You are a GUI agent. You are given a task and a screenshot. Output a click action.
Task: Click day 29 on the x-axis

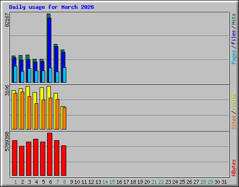click(210, 182)
